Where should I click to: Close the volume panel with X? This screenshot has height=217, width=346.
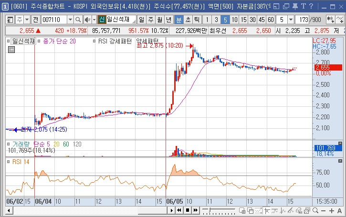[x=340, y=144]
